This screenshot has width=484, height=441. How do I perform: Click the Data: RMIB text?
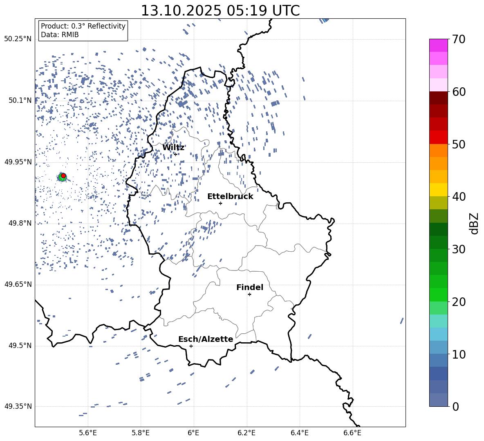(x=60, y=35)
